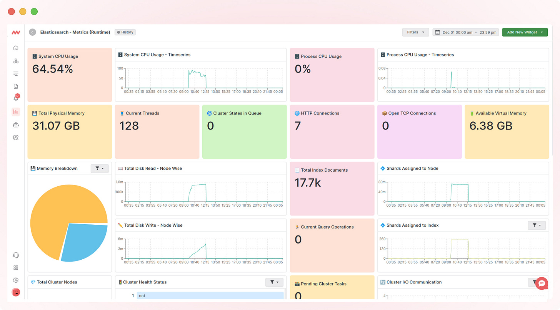Click the box icon on Open TCP Connections
This screenshot has height=310, width=560.
pyautogui.click(x=384, y=113)
